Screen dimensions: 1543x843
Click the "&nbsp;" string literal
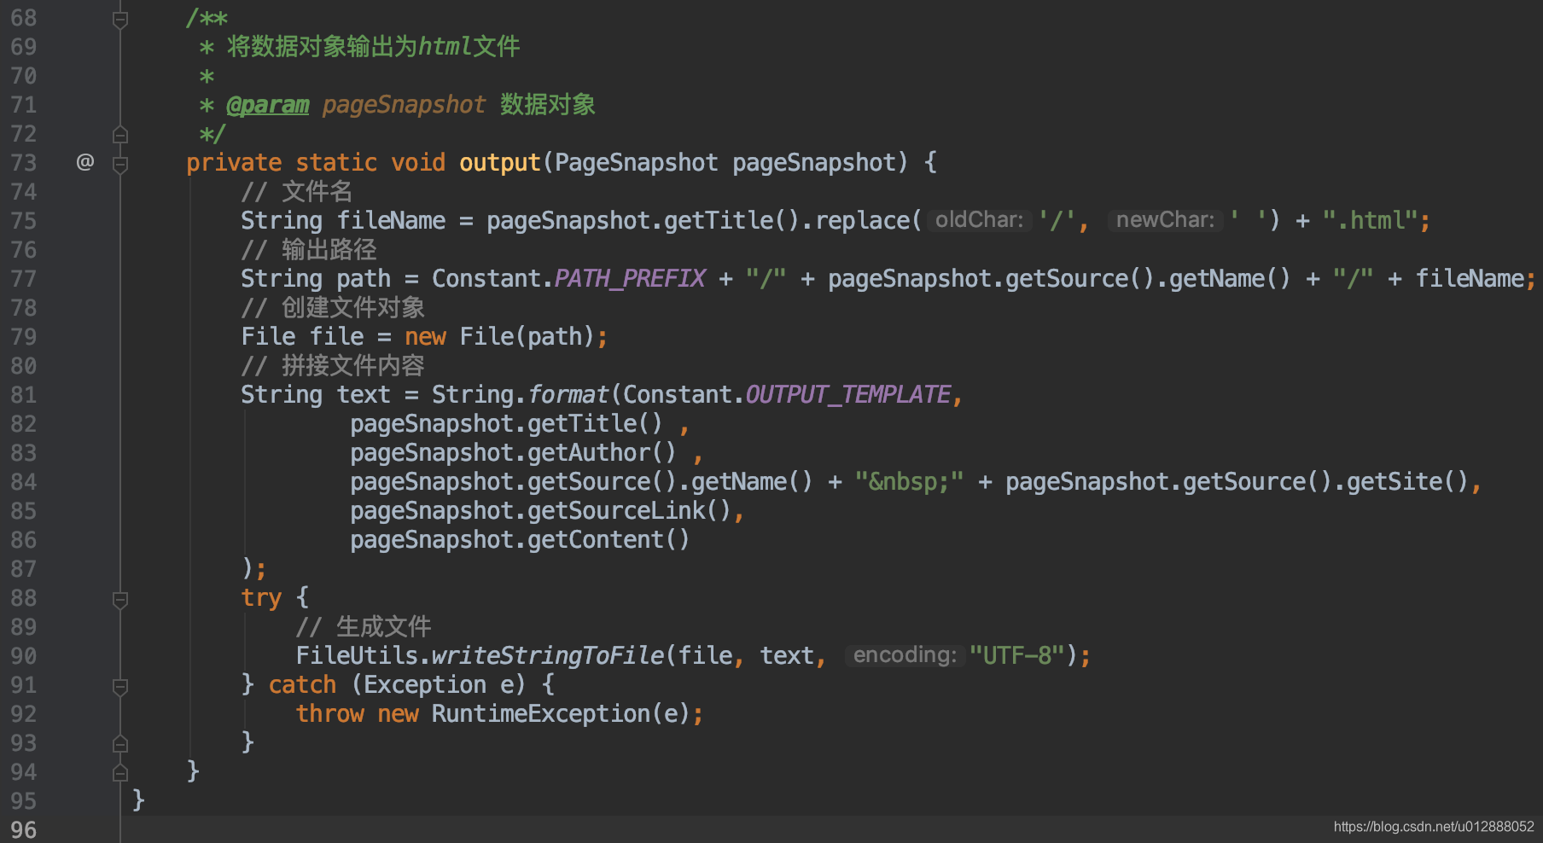tap(910, 482)
